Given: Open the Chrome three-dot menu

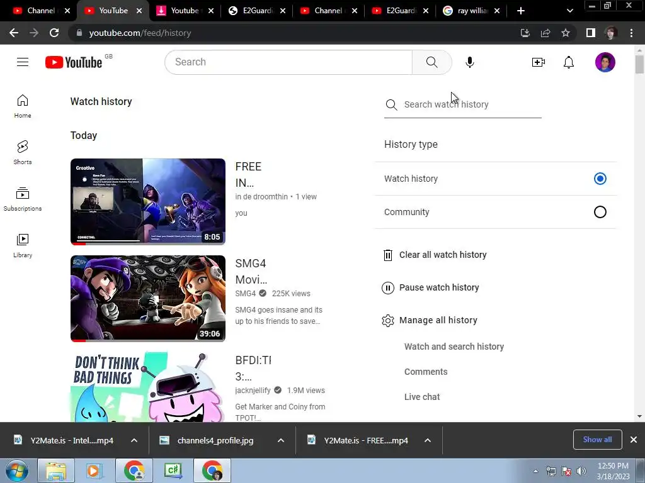Looking at the screenshot, I should (631, 33).
